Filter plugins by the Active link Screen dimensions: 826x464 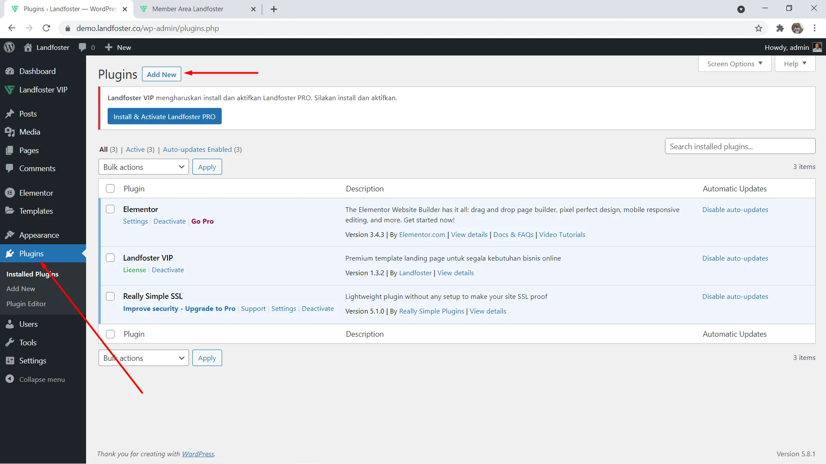(135, 150)
